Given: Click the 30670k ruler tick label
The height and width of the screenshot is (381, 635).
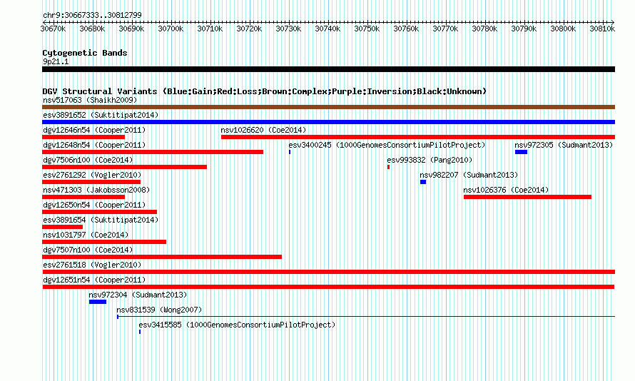Looking at the screenshot, I should 53,29.
